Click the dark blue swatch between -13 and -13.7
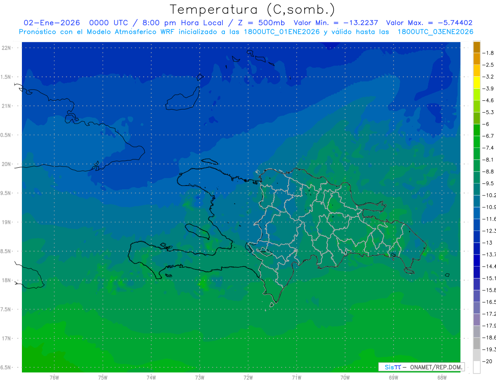This screenshot has width=496, height=383. coord(477,248)
